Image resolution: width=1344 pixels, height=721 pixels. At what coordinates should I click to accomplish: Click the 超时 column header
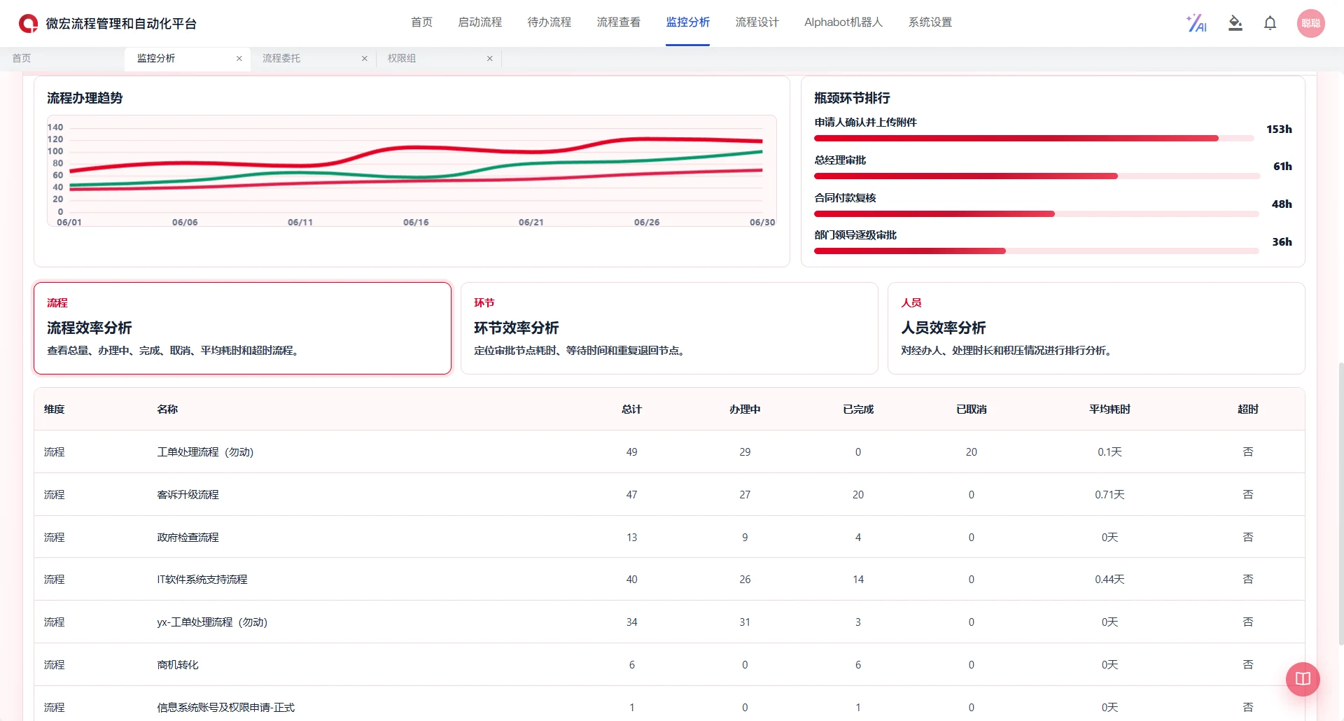1247,409
